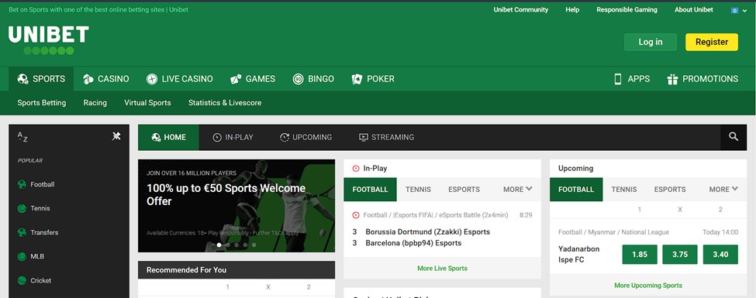Select first banner carousel dot
This screenshot has height=298, width=756.
tap(219, 245)
